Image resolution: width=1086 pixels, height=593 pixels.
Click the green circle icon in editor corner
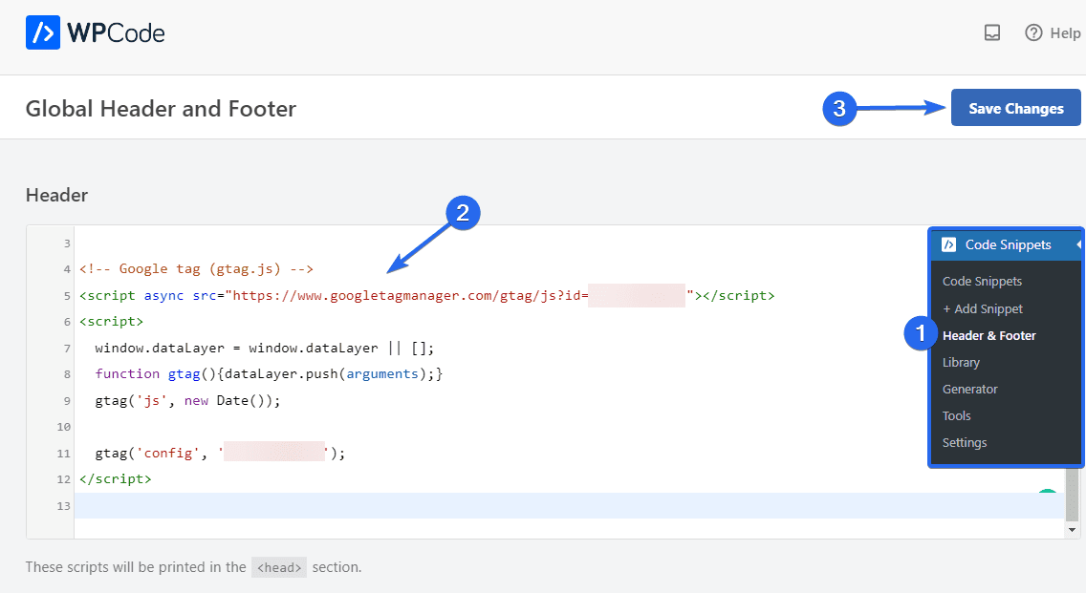pyautogui.click(x=1047, y=492)
